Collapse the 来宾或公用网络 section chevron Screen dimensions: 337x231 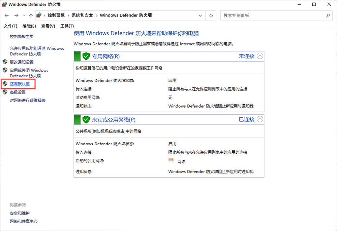click(260, 119)
